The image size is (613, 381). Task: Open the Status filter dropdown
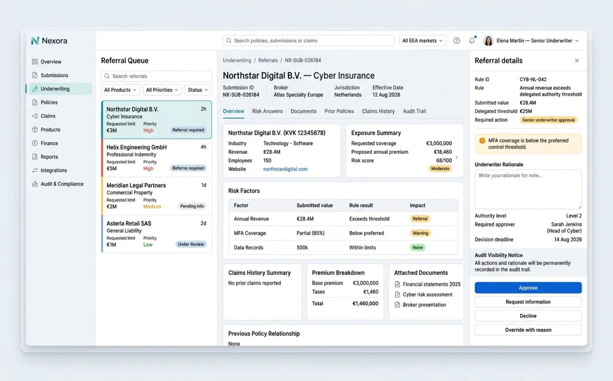point(198,90)
